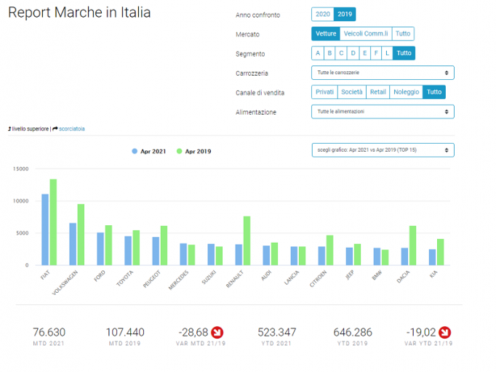Image resolution: width=496 pixels, height=372 pixels.
Task: Click the 76.630 MTD 2021 value
Action: [49, 333]
